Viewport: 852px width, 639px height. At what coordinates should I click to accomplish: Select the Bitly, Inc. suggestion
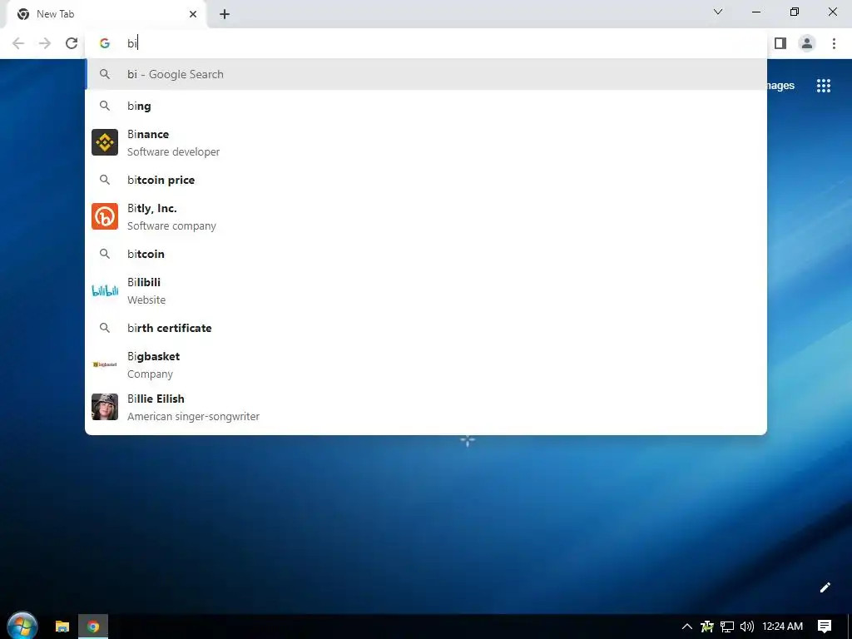tap(426, 216)
